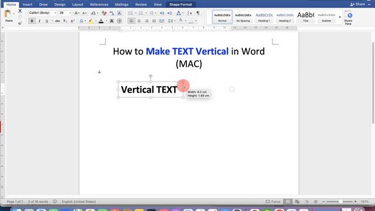
Task: Open the Insert tab
Action: (x=28, y=5)
